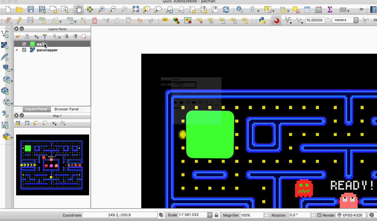The image size is (377, 221).
Task: Open the meters unit dropdown
Action: [x=356, y=20]
